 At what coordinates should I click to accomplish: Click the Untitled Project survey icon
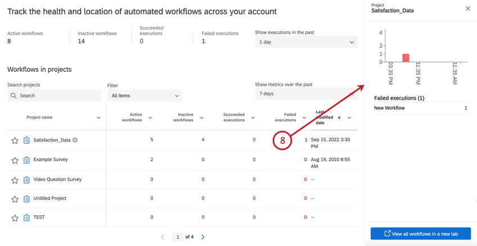pyautogui.click(x=26, y=199)
